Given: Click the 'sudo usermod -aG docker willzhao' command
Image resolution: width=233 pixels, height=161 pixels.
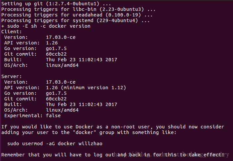Looking at the screenshot, I should (55, 144).
